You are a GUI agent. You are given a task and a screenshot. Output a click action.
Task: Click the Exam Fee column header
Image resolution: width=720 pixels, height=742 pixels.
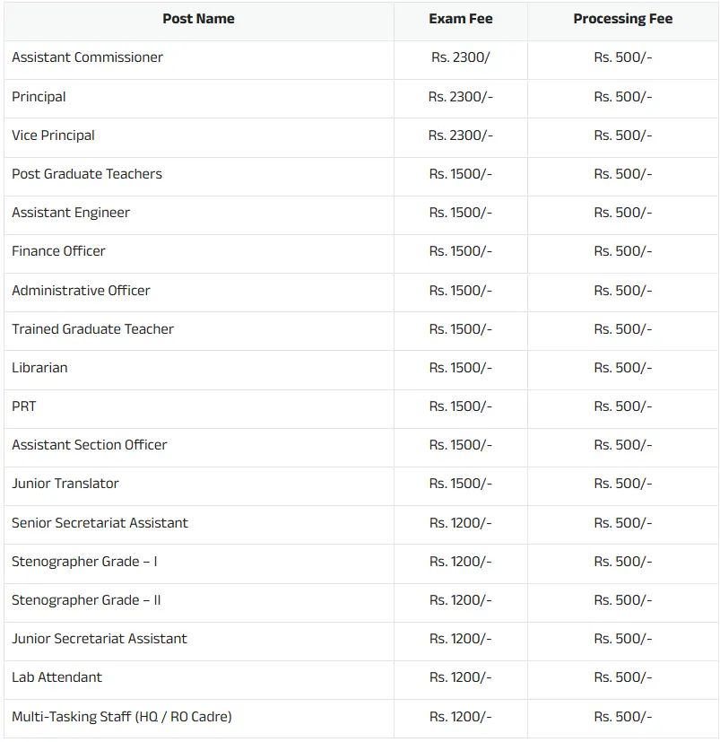tap(460, 19)
